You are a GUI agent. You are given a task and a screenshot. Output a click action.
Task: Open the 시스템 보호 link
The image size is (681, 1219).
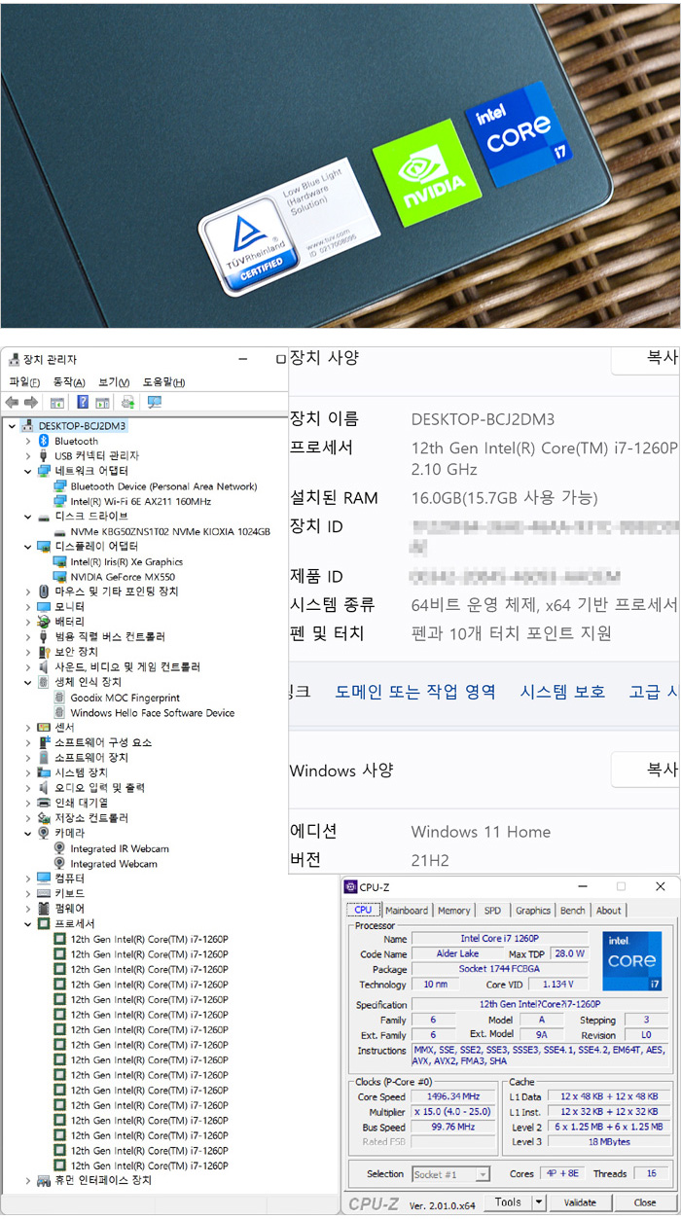pyautogui.click(x=562, y=692)
